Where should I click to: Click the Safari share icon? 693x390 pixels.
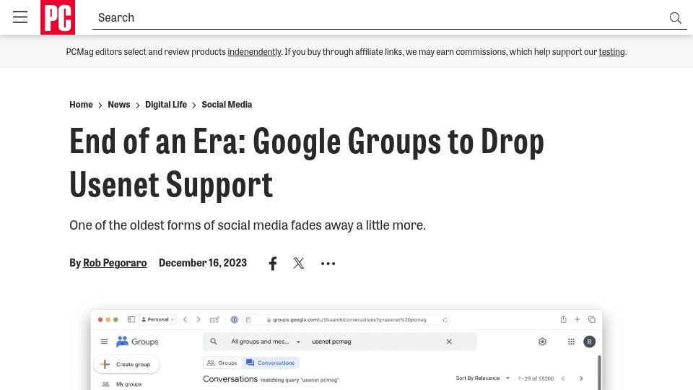click(x=564, y=319)
